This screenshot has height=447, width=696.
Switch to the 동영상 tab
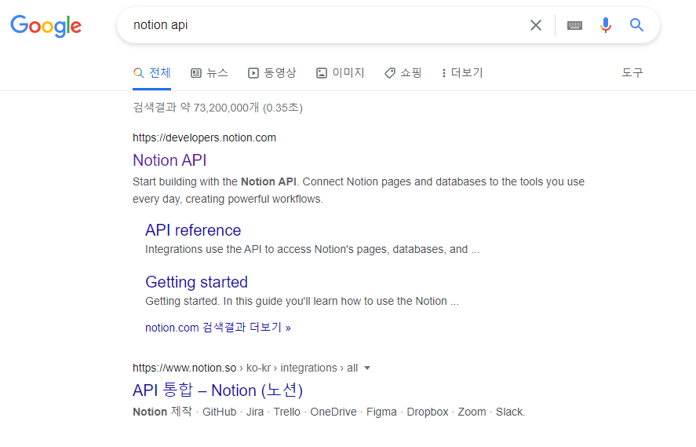point(271,73)
